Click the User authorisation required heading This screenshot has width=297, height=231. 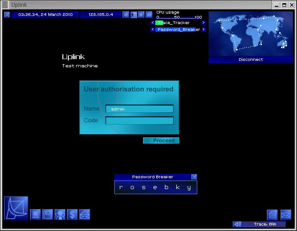pyautogui.click(x=128, y=89)
